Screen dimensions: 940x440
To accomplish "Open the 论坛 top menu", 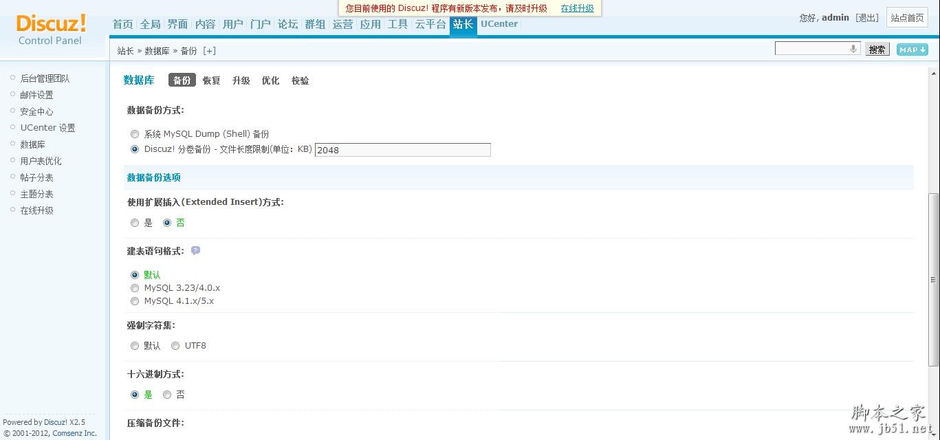I will point(287,24).
